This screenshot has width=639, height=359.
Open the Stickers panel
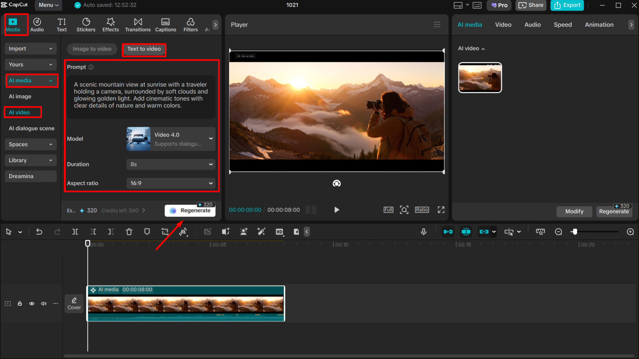[86, 24]
